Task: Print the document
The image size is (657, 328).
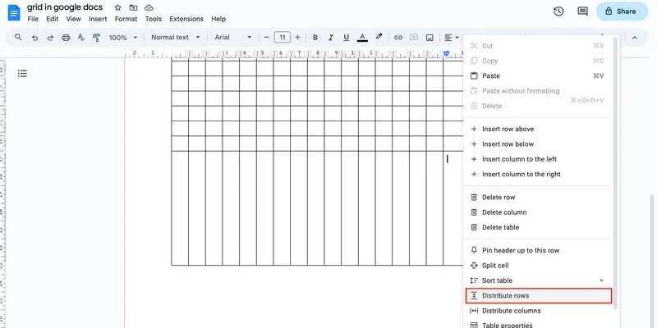Action: 66,38
